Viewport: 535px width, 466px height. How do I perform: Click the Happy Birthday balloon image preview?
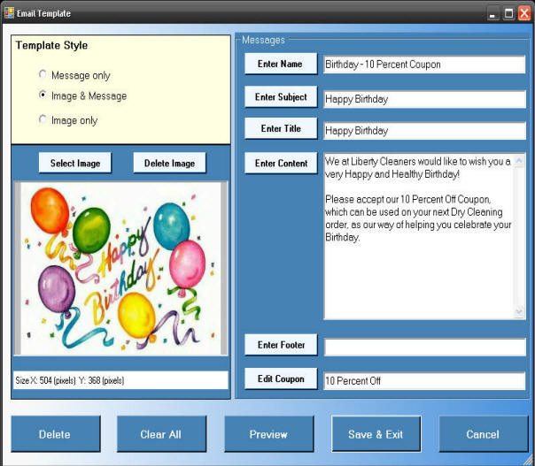[x=120, y=269]
